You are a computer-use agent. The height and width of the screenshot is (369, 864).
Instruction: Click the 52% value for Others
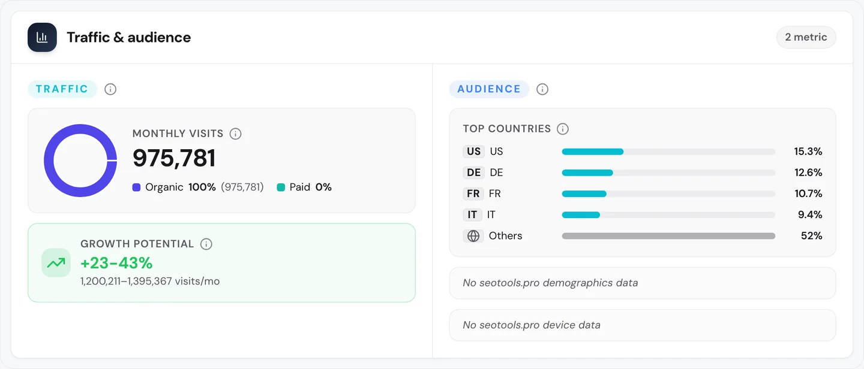pos(811,236)
